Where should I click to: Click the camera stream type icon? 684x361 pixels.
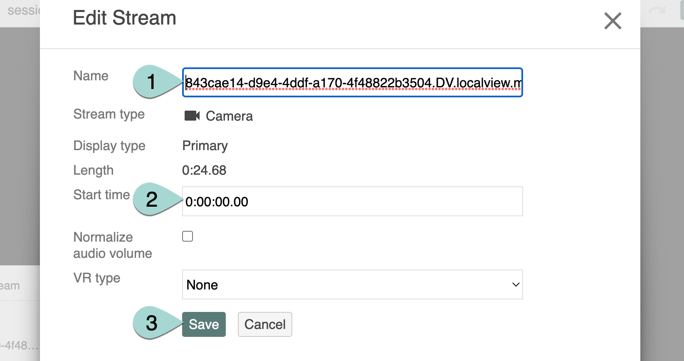[x=192, y=116]
